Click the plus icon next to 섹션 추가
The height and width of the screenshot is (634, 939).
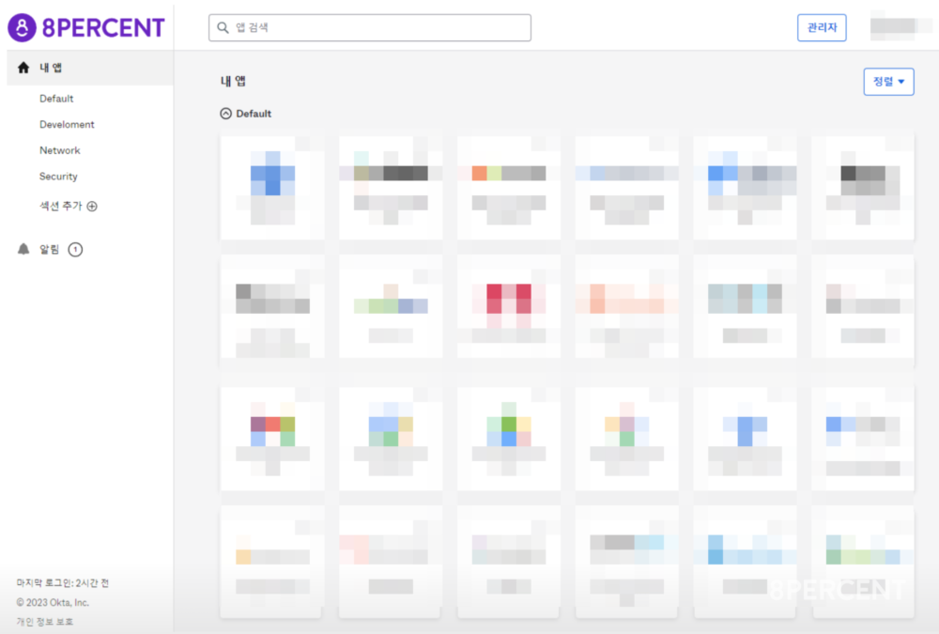click(x=92, y=207)
